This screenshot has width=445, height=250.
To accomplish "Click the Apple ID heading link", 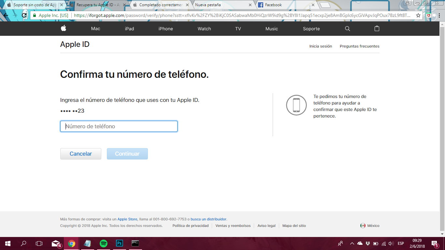I will [x=75, y=45].
